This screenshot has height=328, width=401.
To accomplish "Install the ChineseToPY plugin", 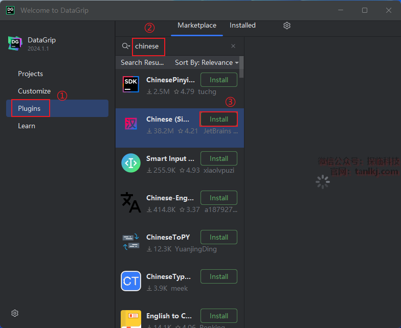I will pyautogui.click(x=219, y=237).
